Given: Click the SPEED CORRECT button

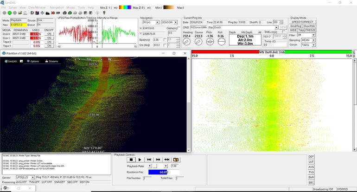Looking at the screenshot, I should 302,22.
